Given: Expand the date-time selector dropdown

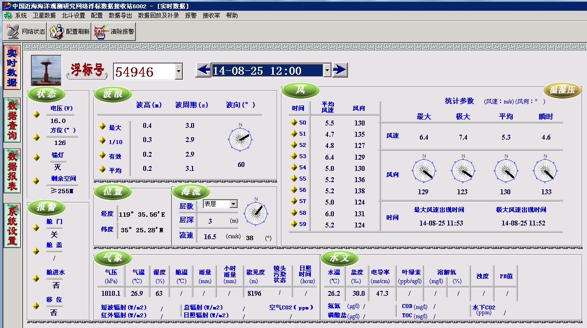Looking at the screenshot, I should (x=327, y=71).
